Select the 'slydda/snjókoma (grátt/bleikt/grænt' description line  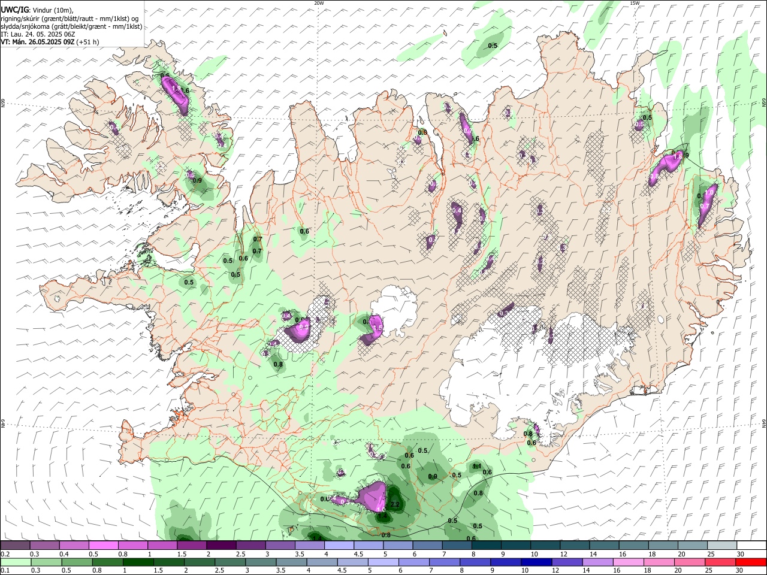click(71, 26)
